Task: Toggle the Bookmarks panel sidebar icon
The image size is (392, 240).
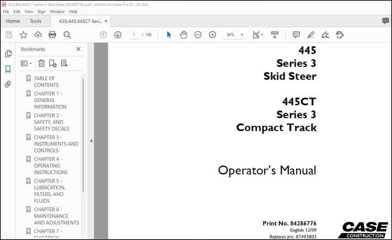Action: tap(8, 69)
